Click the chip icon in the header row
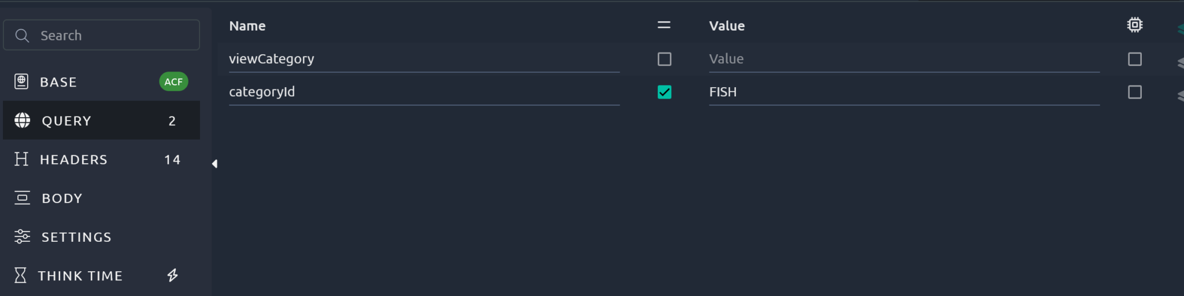Viewport: 1184px width, 296px height. pos(1134,25)
